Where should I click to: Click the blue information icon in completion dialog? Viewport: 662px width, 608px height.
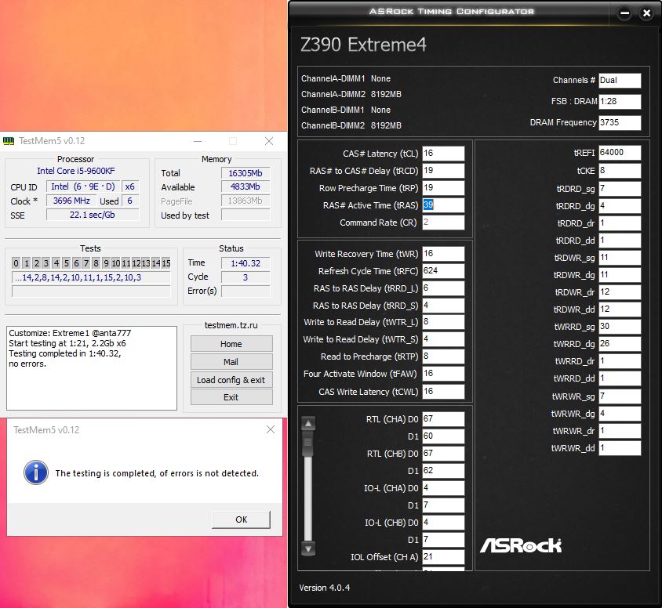[x=36, y=472]
